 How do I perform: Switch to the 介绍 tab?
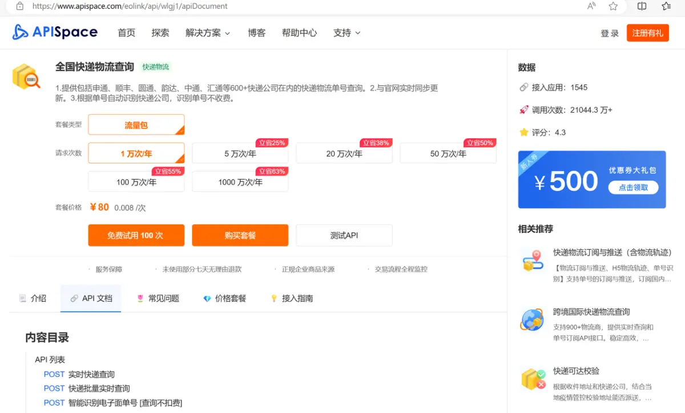click(x=32, y=298)
